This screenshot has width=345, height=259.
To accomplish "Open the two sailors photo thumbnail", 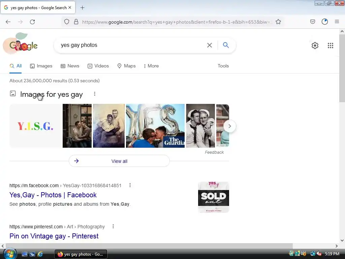I will 200,126.
